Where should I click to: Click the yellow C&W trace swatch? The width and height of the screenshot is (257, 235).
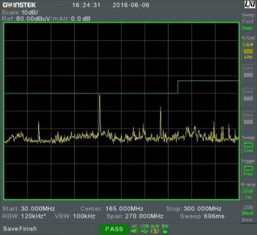(248, 51)
